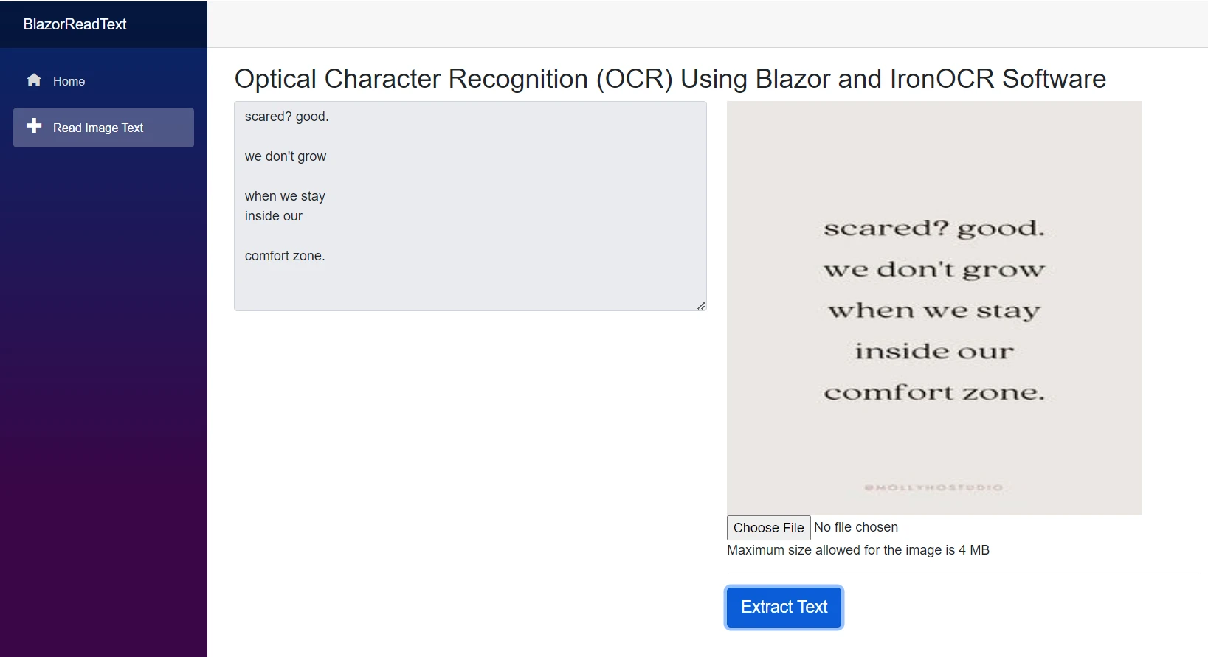1208x657 pixels.
Task: Click the Home house icon
Action: [x=34, y=80]
